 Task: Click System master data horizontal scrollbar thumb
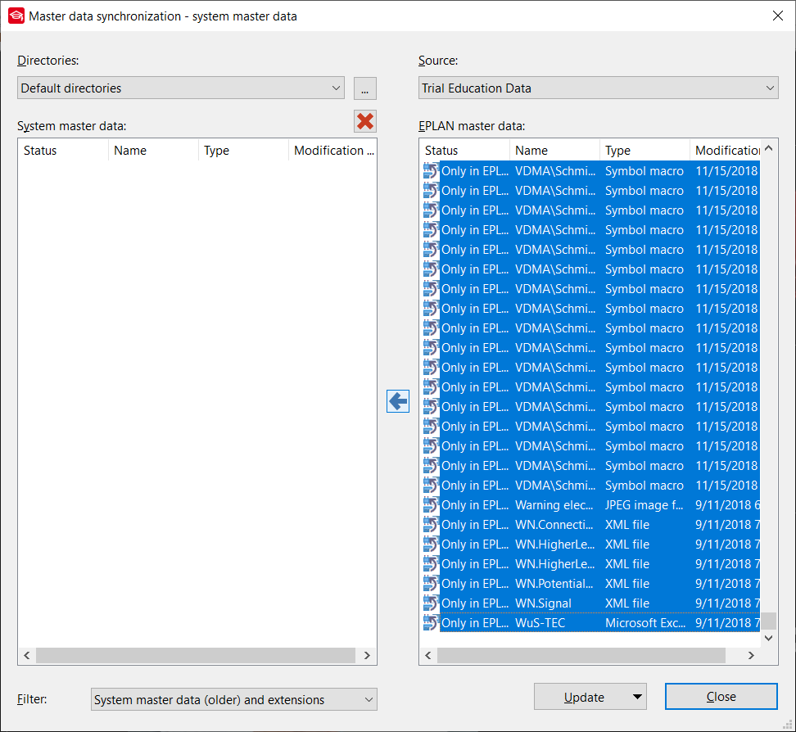(196, 655)
